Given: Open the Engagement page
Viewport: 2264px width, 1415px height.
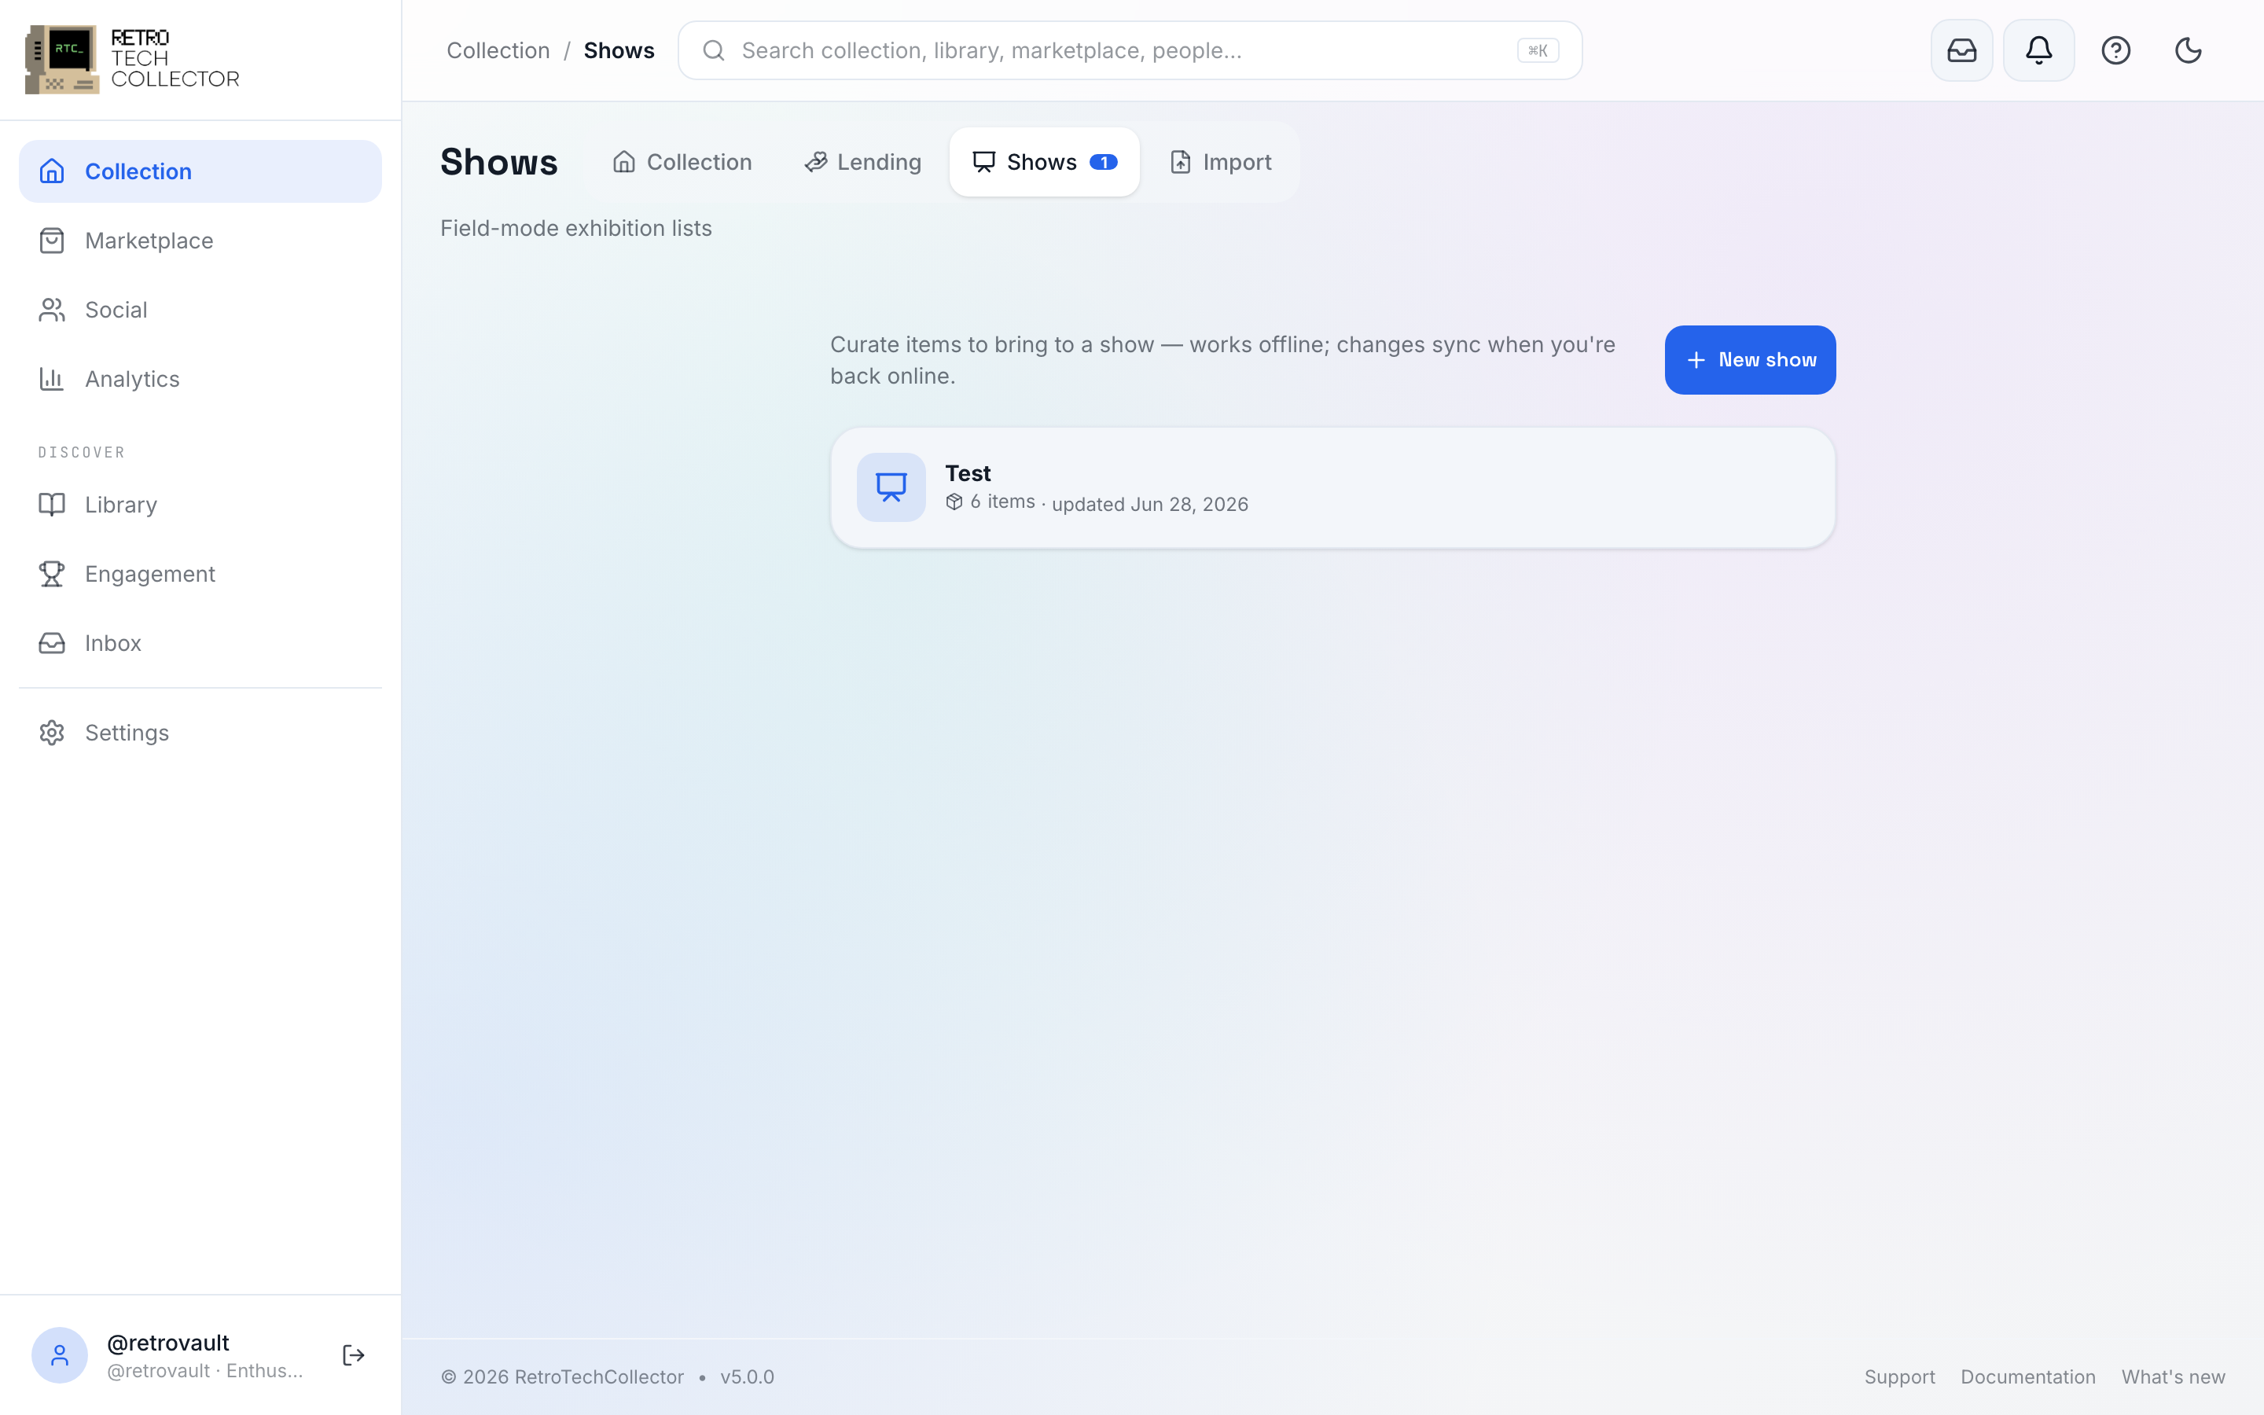Looking at the screenshot, I should tap(200, 574).
